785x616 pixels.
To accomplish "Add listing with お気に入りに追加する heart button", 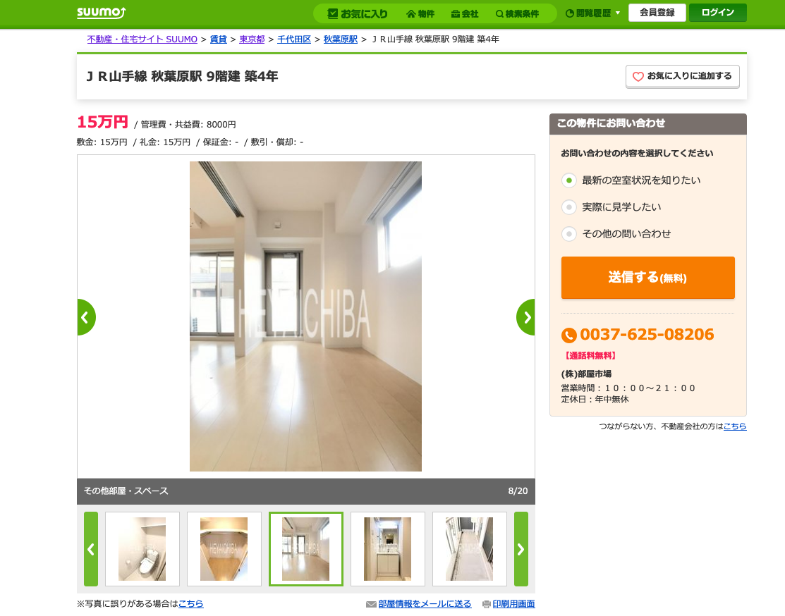I will [x=682, y=77].
